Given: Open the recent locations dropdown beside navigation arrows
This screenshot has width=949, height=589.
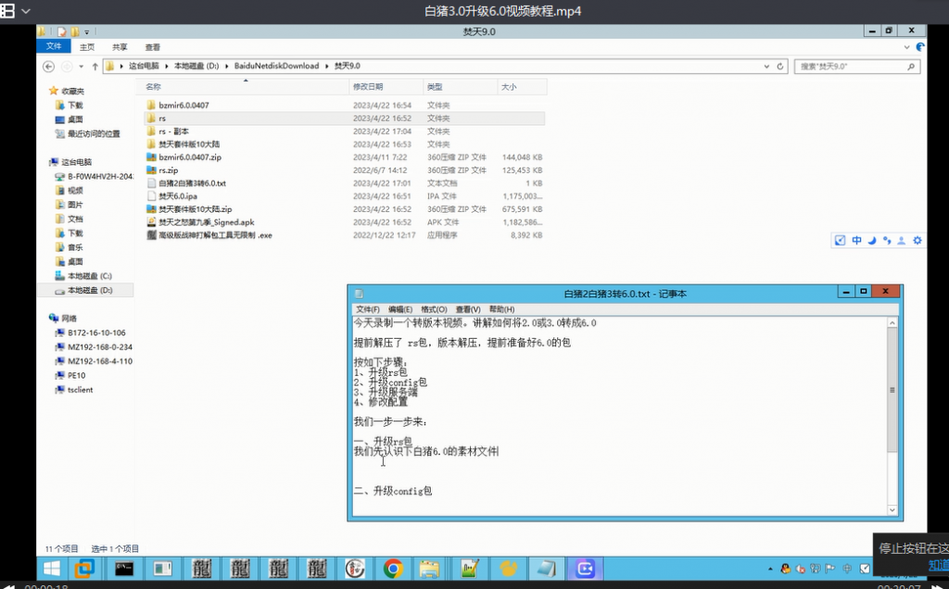Looking at the screenshot, I should point(82,67).
